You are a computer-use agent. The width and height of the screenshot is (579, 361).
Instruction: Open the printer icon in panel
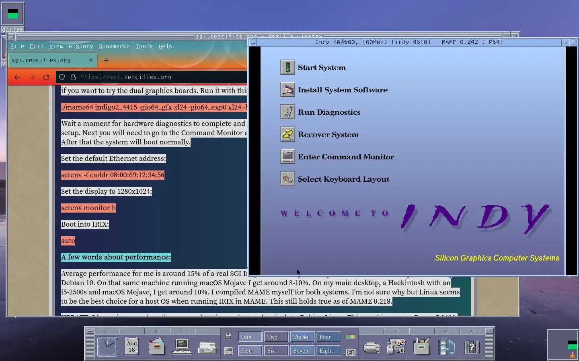click(x=372, y=347)
